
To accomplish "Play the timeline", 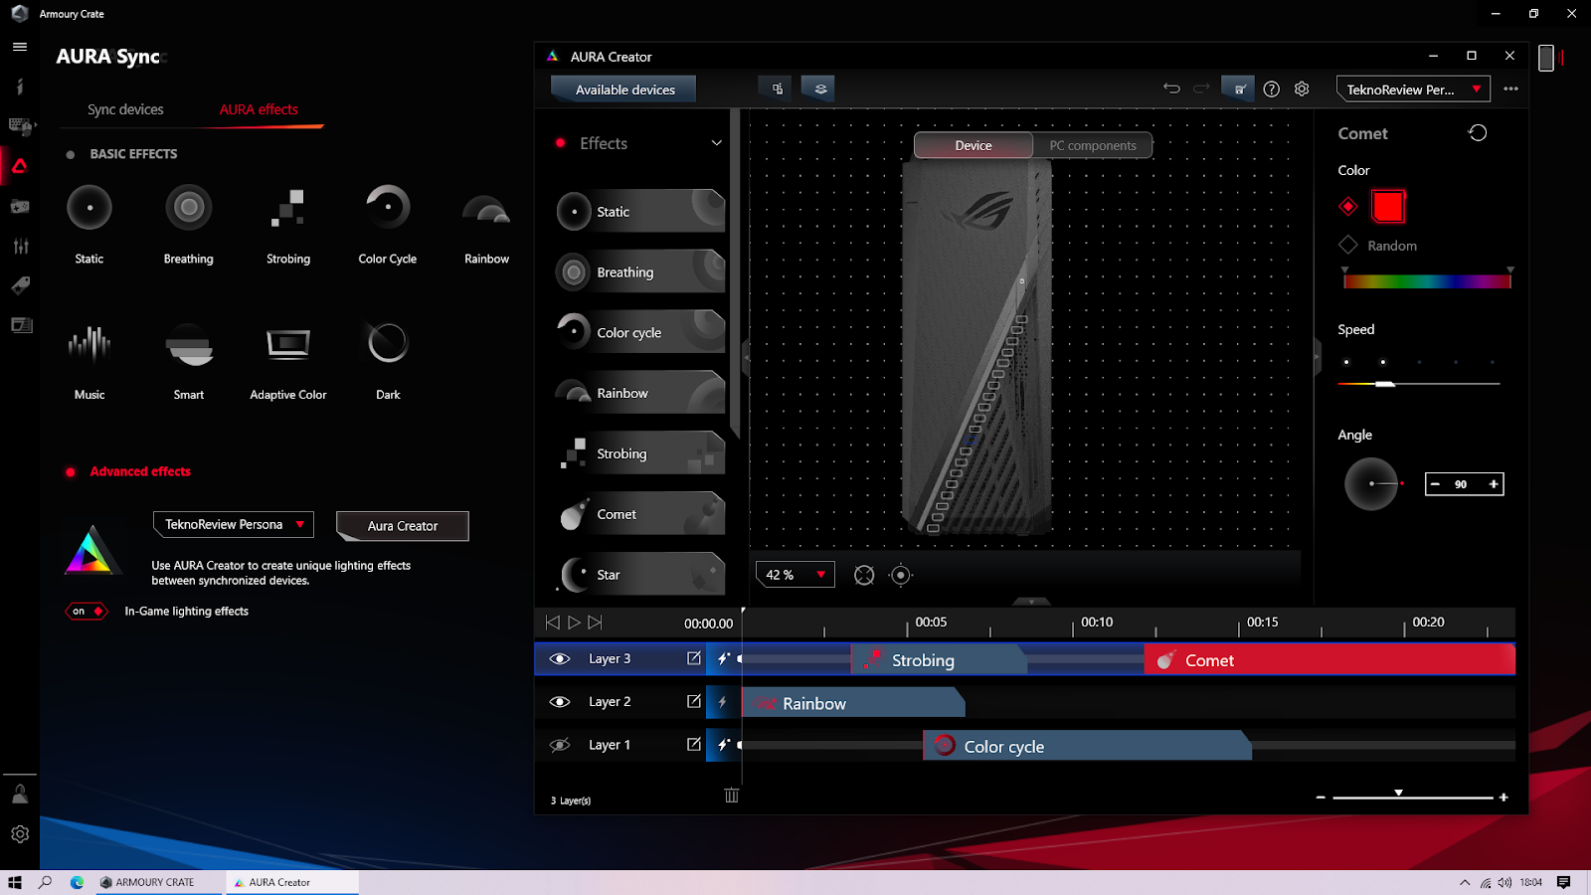I will 574,623.
